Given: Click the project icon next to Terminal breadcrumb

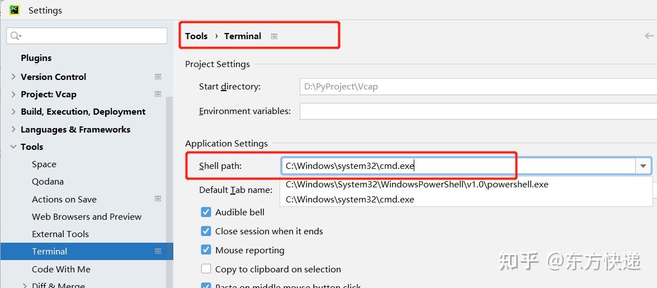Looking at the screenshot, I should [x=274, y=36].
